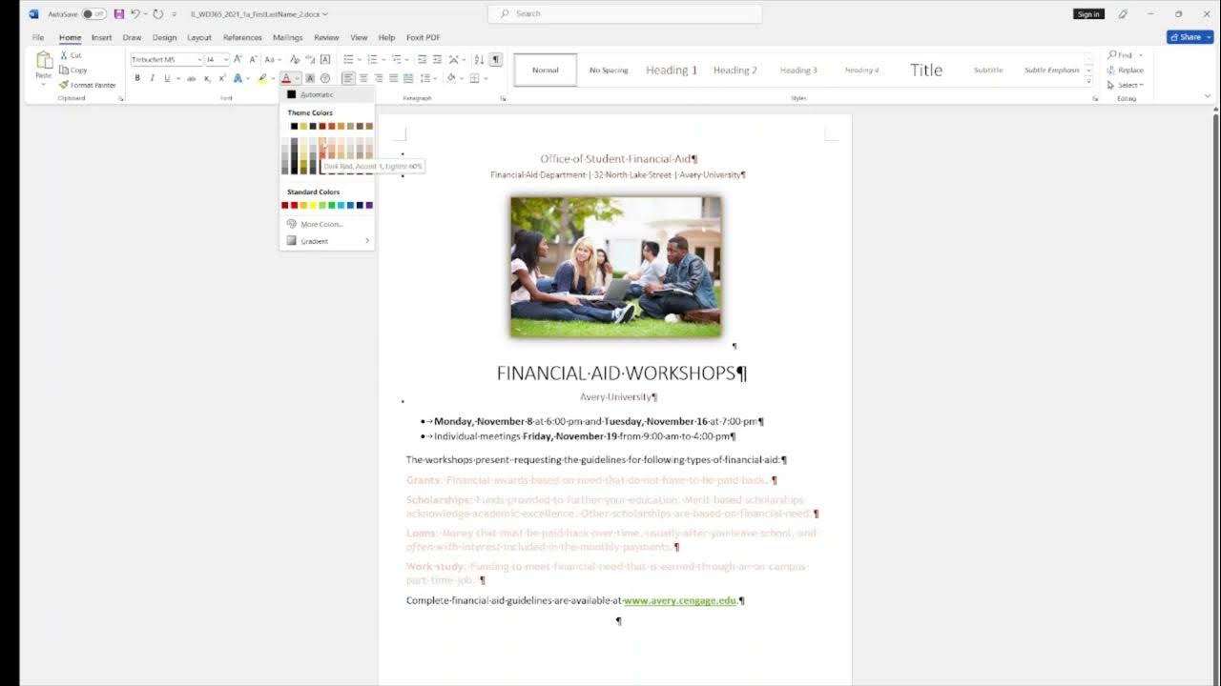Click the Find button

[1122, 55]
